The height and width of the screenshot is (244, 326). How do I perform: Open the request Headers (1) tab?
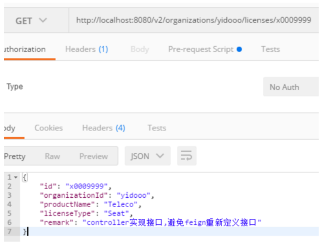87,49
